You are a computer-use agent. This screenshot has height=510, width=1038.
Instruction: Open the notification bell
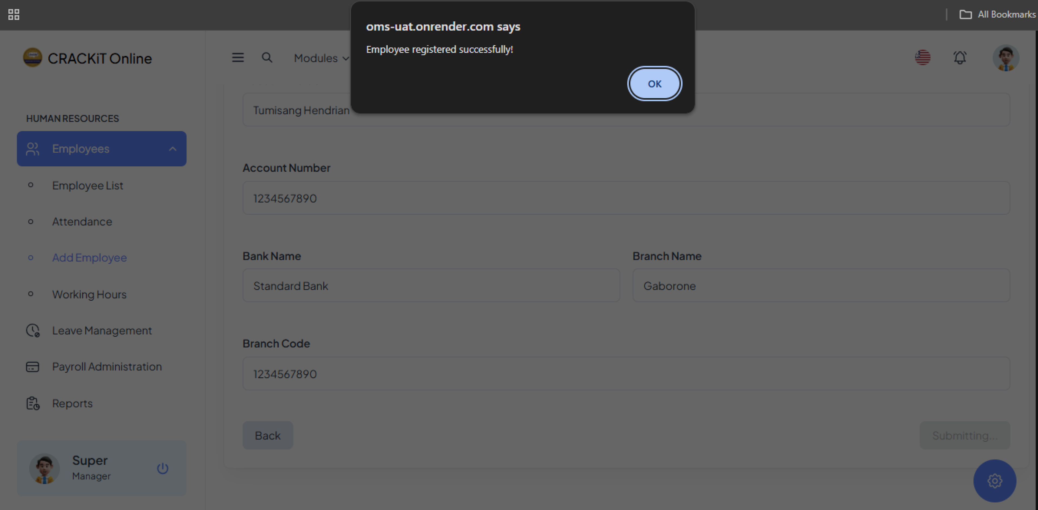click(x=960, y=58)
